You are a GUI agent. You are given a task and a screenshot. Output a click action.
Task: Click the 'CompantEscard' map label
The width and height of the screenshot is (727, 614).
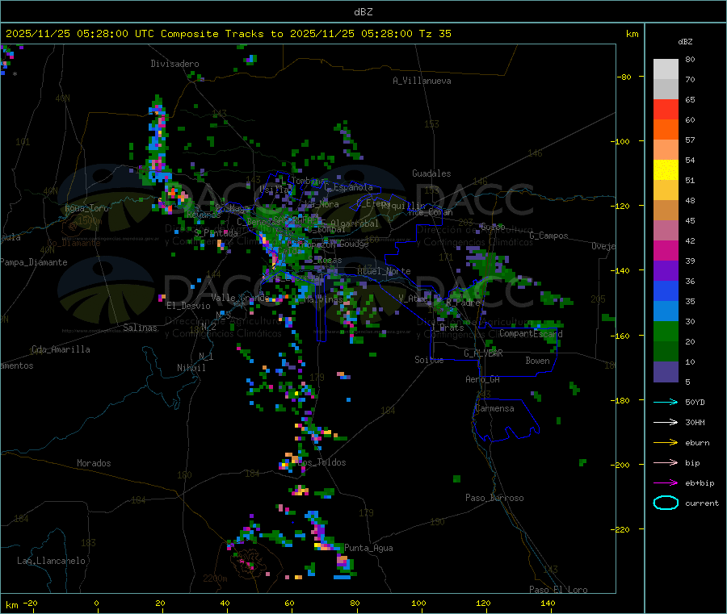pyautogui.click(x=531, y=333)
